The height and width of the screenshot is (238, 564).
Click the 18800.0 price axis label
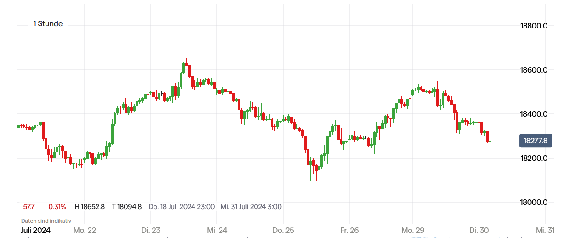click(533, 26)
